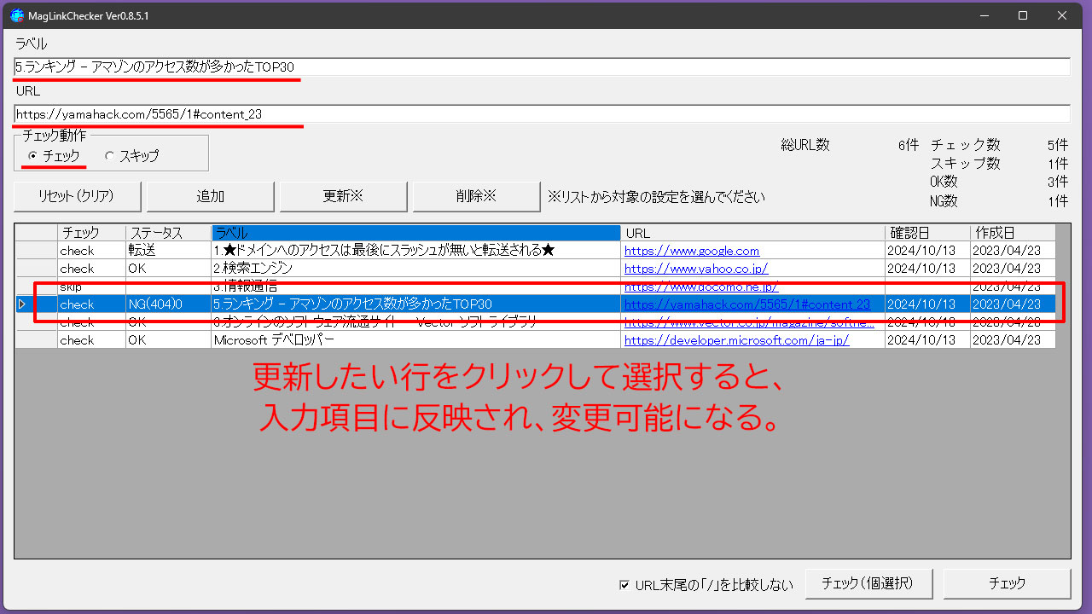
Task: Open the https://www.google.com link
Action: pyautogui.click(x=692, y=251)
